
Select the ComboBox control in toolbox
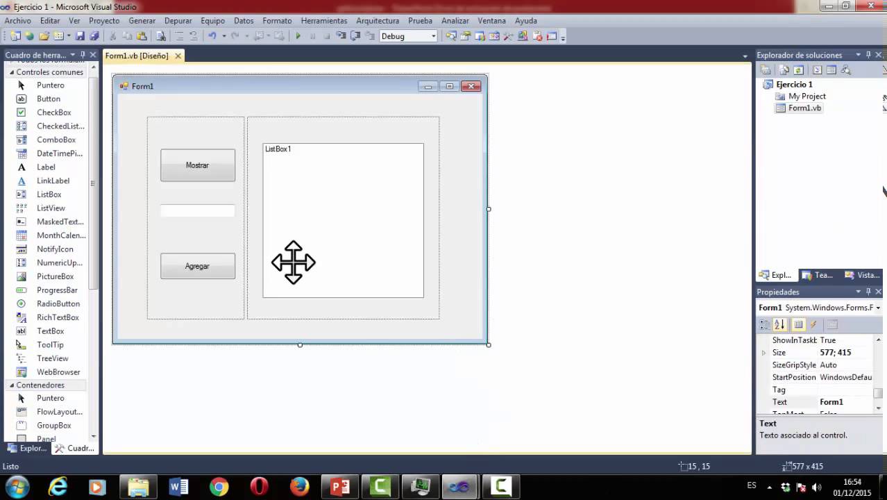pos(56,140)
